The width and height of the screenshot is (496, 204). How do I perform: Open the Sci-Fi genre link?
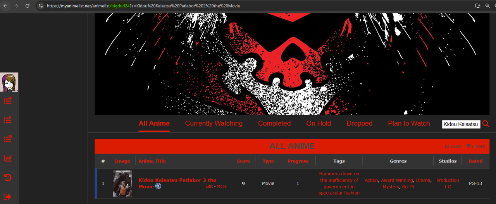click(x=408, y=187)
